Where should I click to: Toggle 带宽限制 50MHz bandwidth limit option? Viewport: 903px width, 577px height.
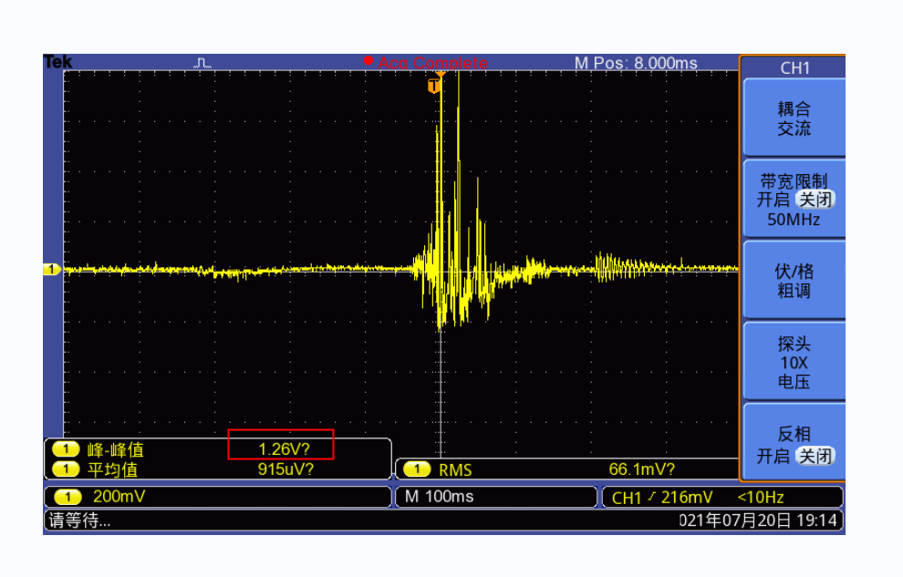[x=794, y=199]
